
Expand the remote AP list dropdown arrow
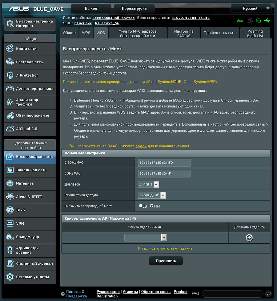click(164, 238)
